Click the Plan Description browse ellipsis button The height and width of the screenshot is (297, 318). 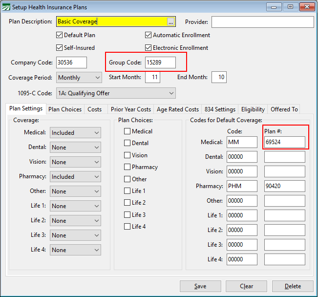170,21
